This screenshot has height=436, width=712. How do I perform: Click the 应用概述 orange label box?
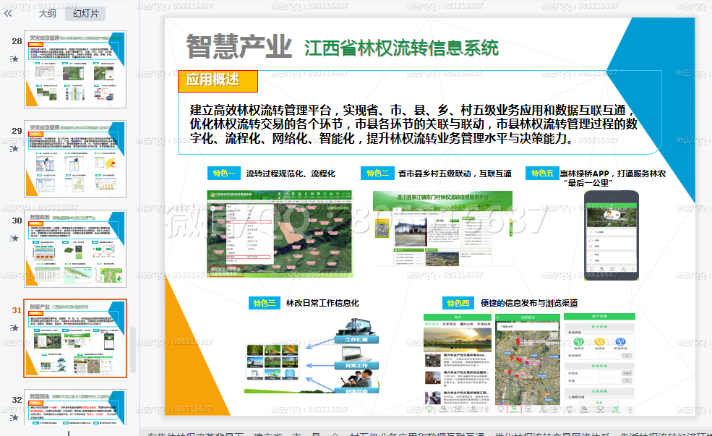[x=218, y=81]
